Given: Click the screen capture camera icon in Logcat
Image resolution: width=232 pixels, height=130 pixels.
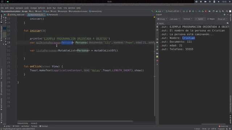Looking at the screenshot, I should click(x=157, y=53).
